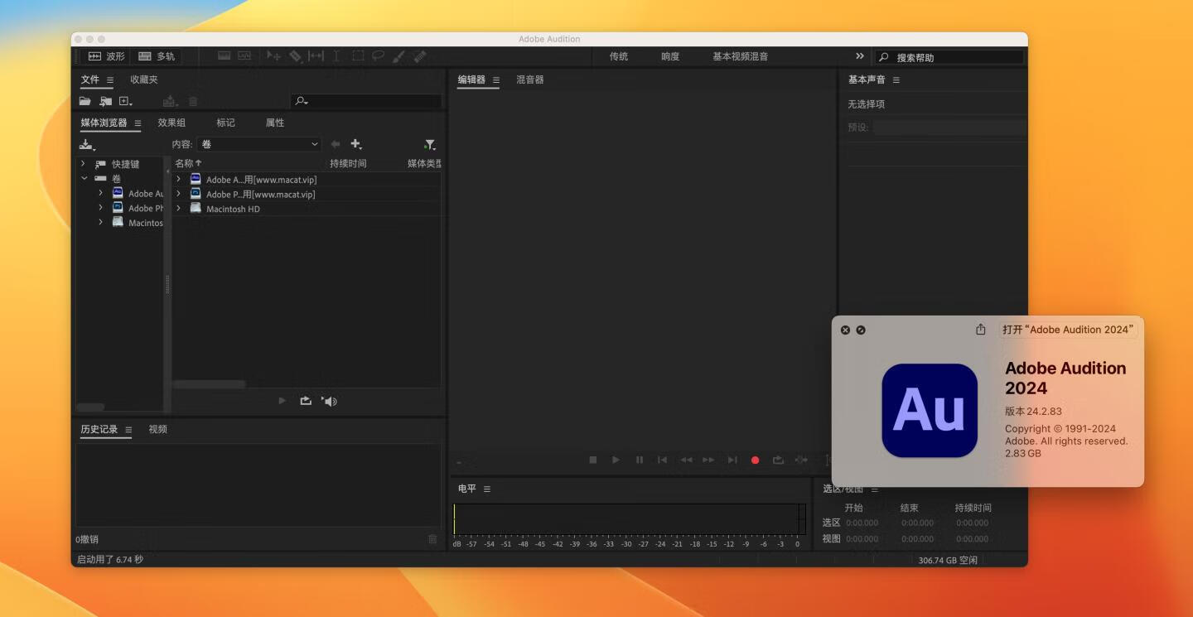Switch to 收藏夹 tab

[x=143, y=80]
